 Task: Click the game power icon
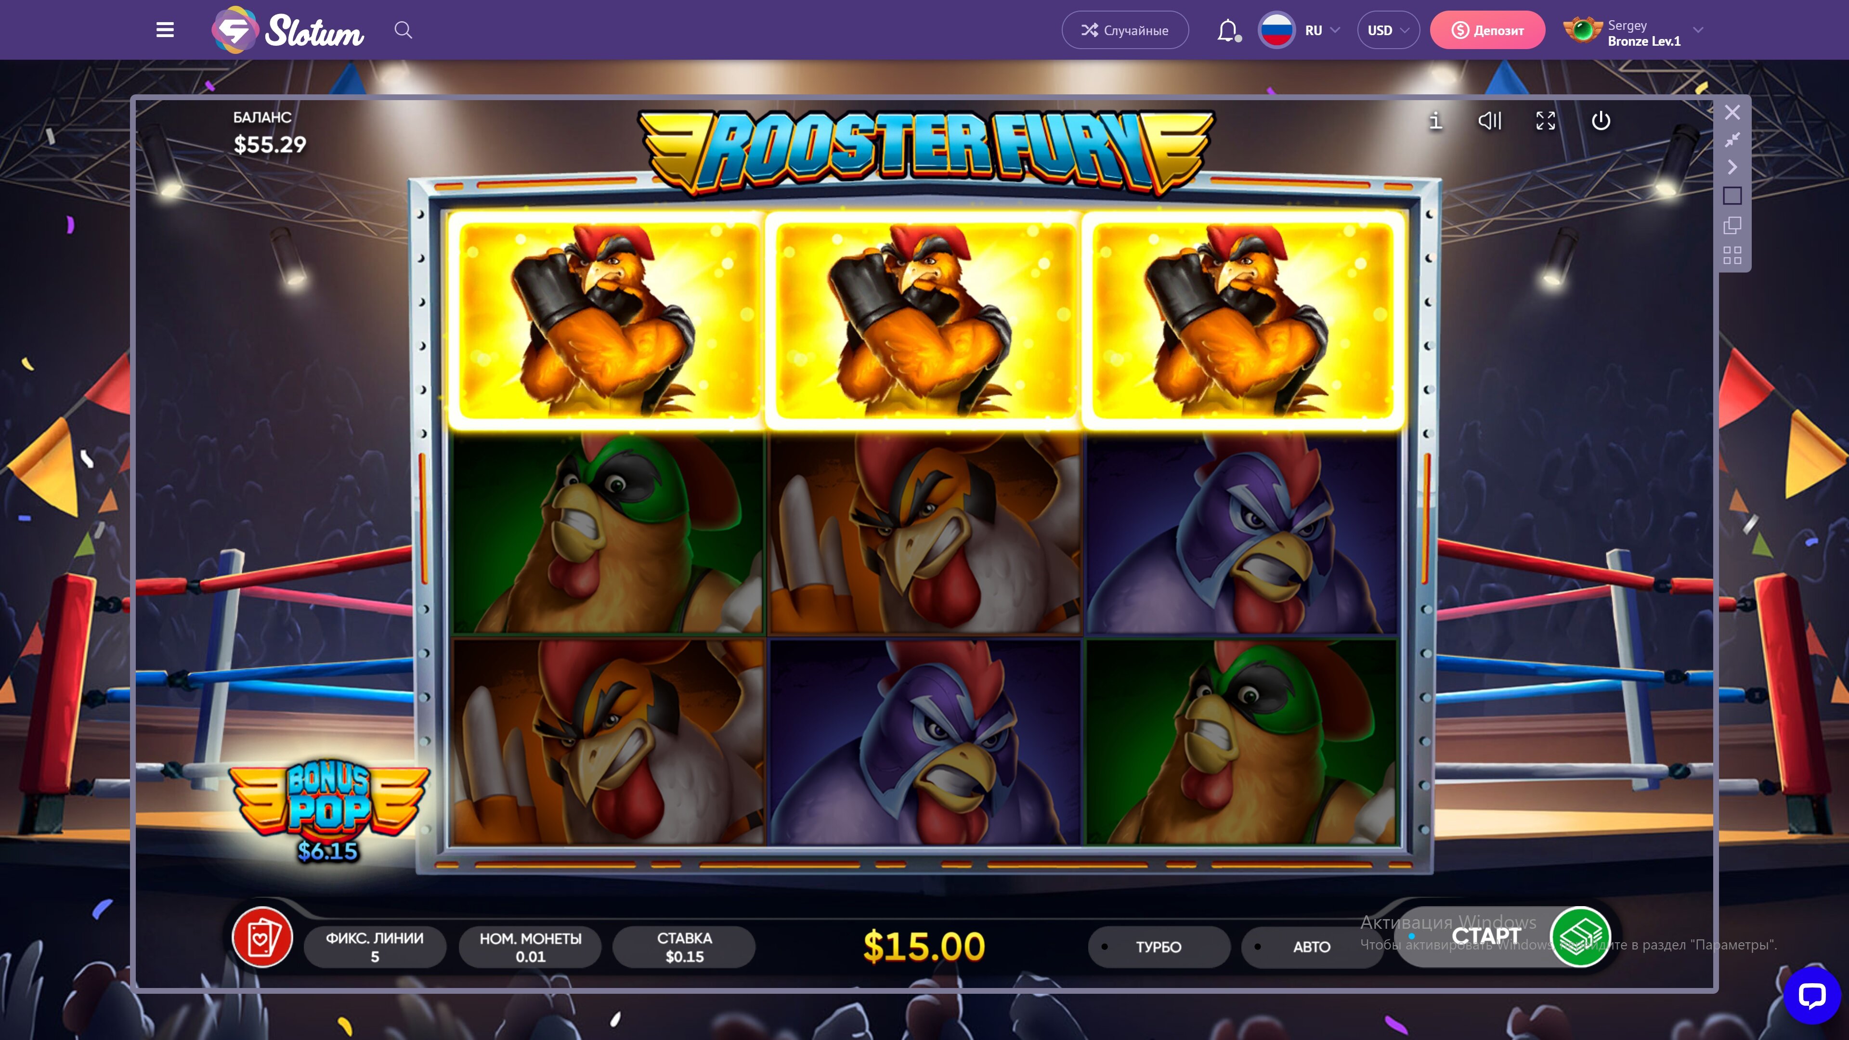click(x=1601, y=120)
